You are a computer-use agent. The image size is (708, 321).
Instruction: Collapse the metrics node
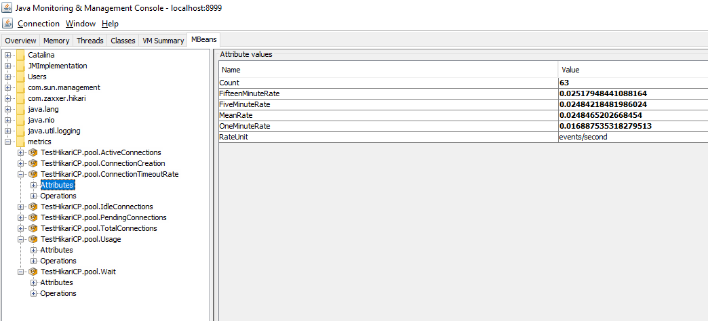coord(7,142)
